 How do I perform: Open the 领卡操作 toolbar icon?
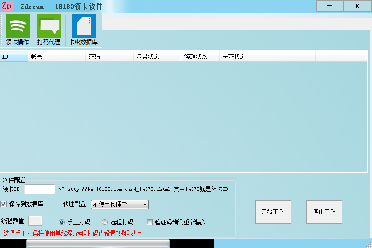coord(17,29)
